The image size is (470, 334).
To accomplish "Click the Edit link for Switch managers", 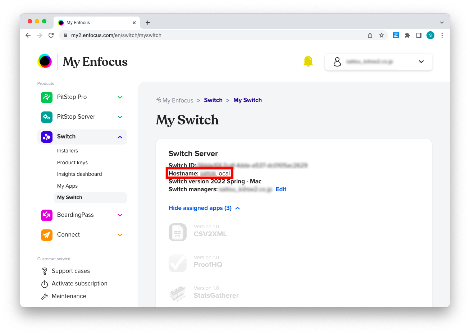I will point(281,189).
